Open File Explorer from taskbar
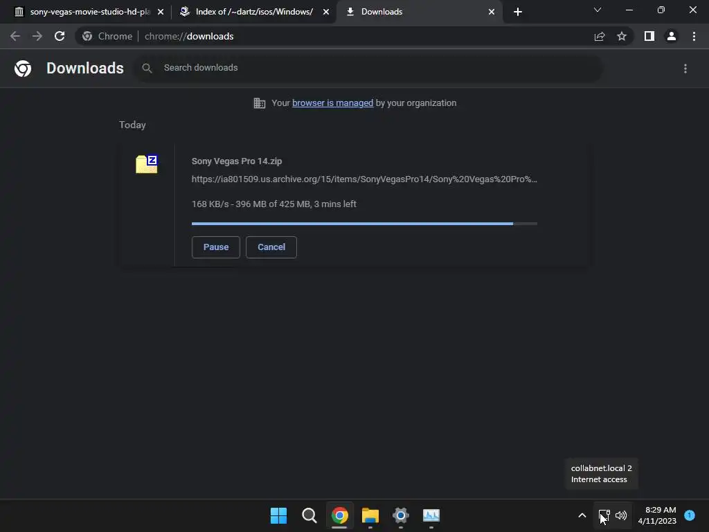709x532 pixels. tap(370, 515)
